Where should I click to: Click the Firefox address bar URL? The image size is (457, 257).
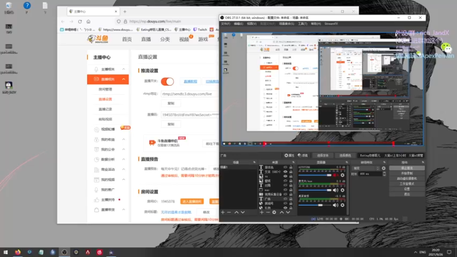(155, 21)
